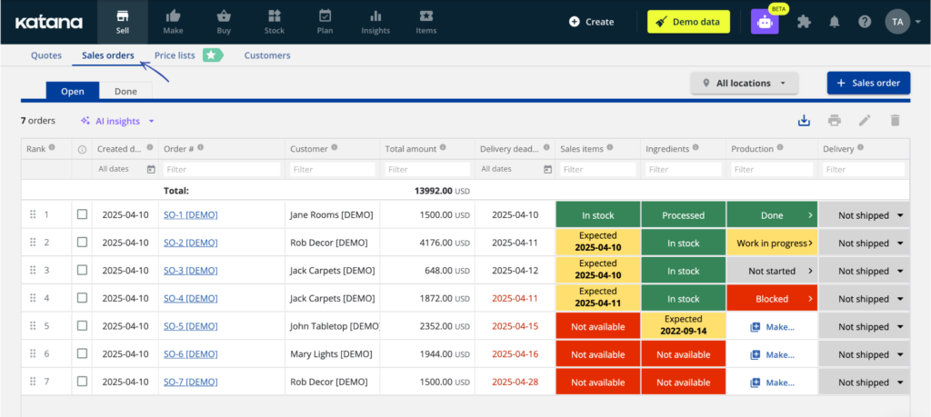931x417 pixels.
Task: Click Make... for order SO-5
Action: coord(773,327)
